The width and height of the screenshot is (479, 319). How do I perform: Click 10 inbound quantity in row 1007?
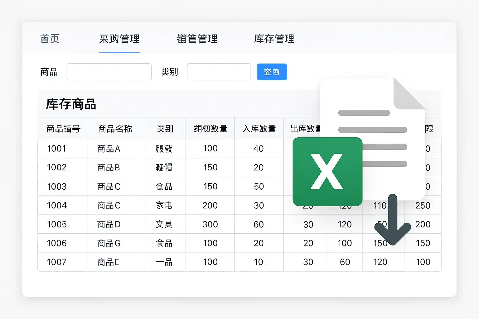tap(259, 262)
